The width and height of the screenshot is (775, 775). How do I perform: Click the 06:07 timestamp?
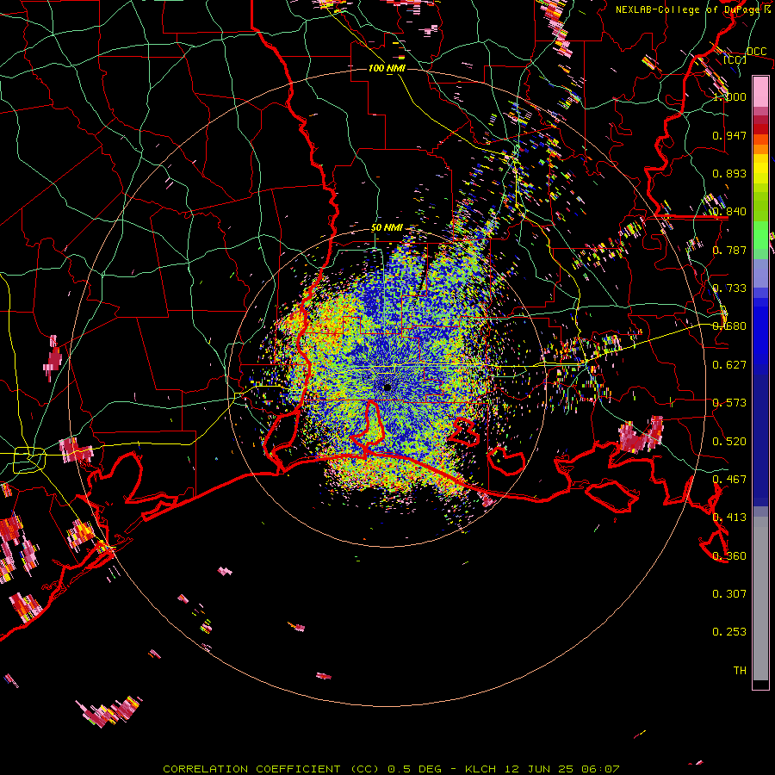pos(600,769)
